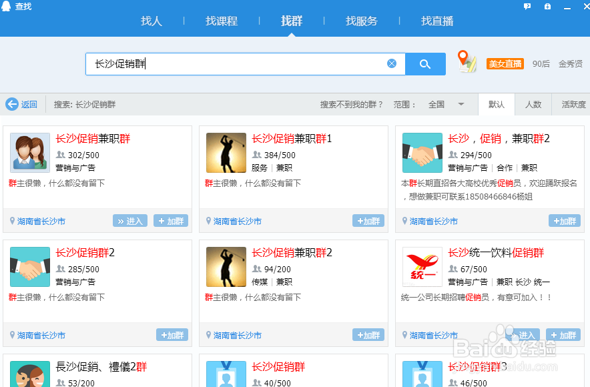Click 进入 on 长沙促销兼职群
Image resolution: width=590 pixels, height=387 pixels.
[129, 220]
